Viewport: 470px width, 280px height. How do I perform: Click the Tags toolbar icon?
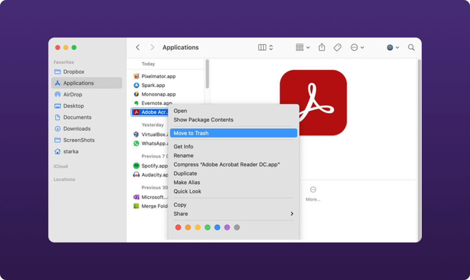pyautogui.click(x=337, y=47)
